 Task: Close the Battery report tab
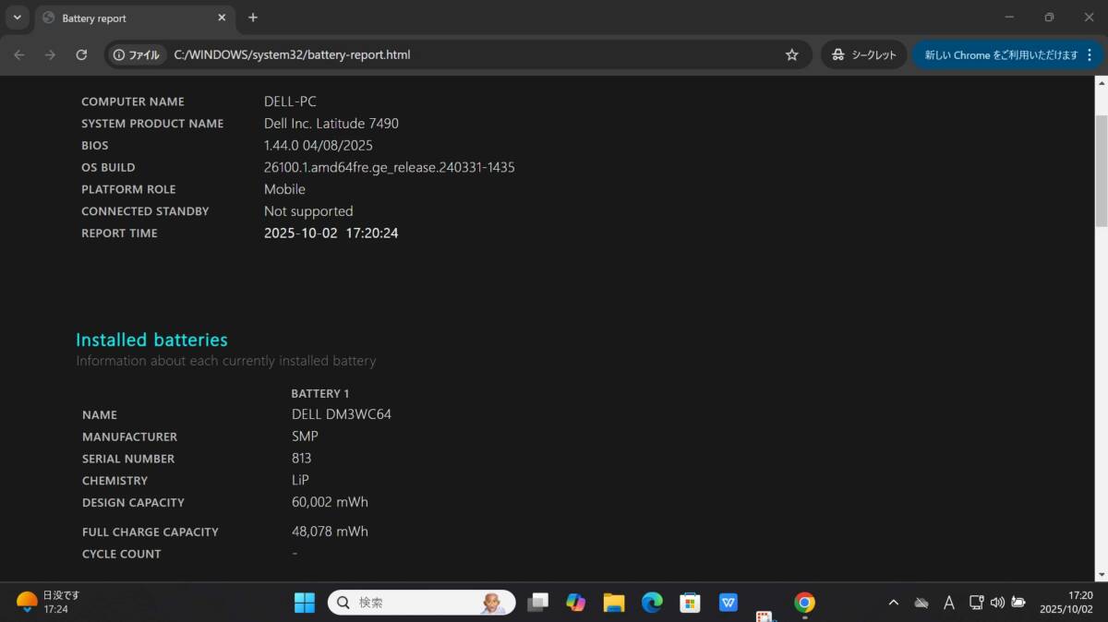tap(222, 18)
